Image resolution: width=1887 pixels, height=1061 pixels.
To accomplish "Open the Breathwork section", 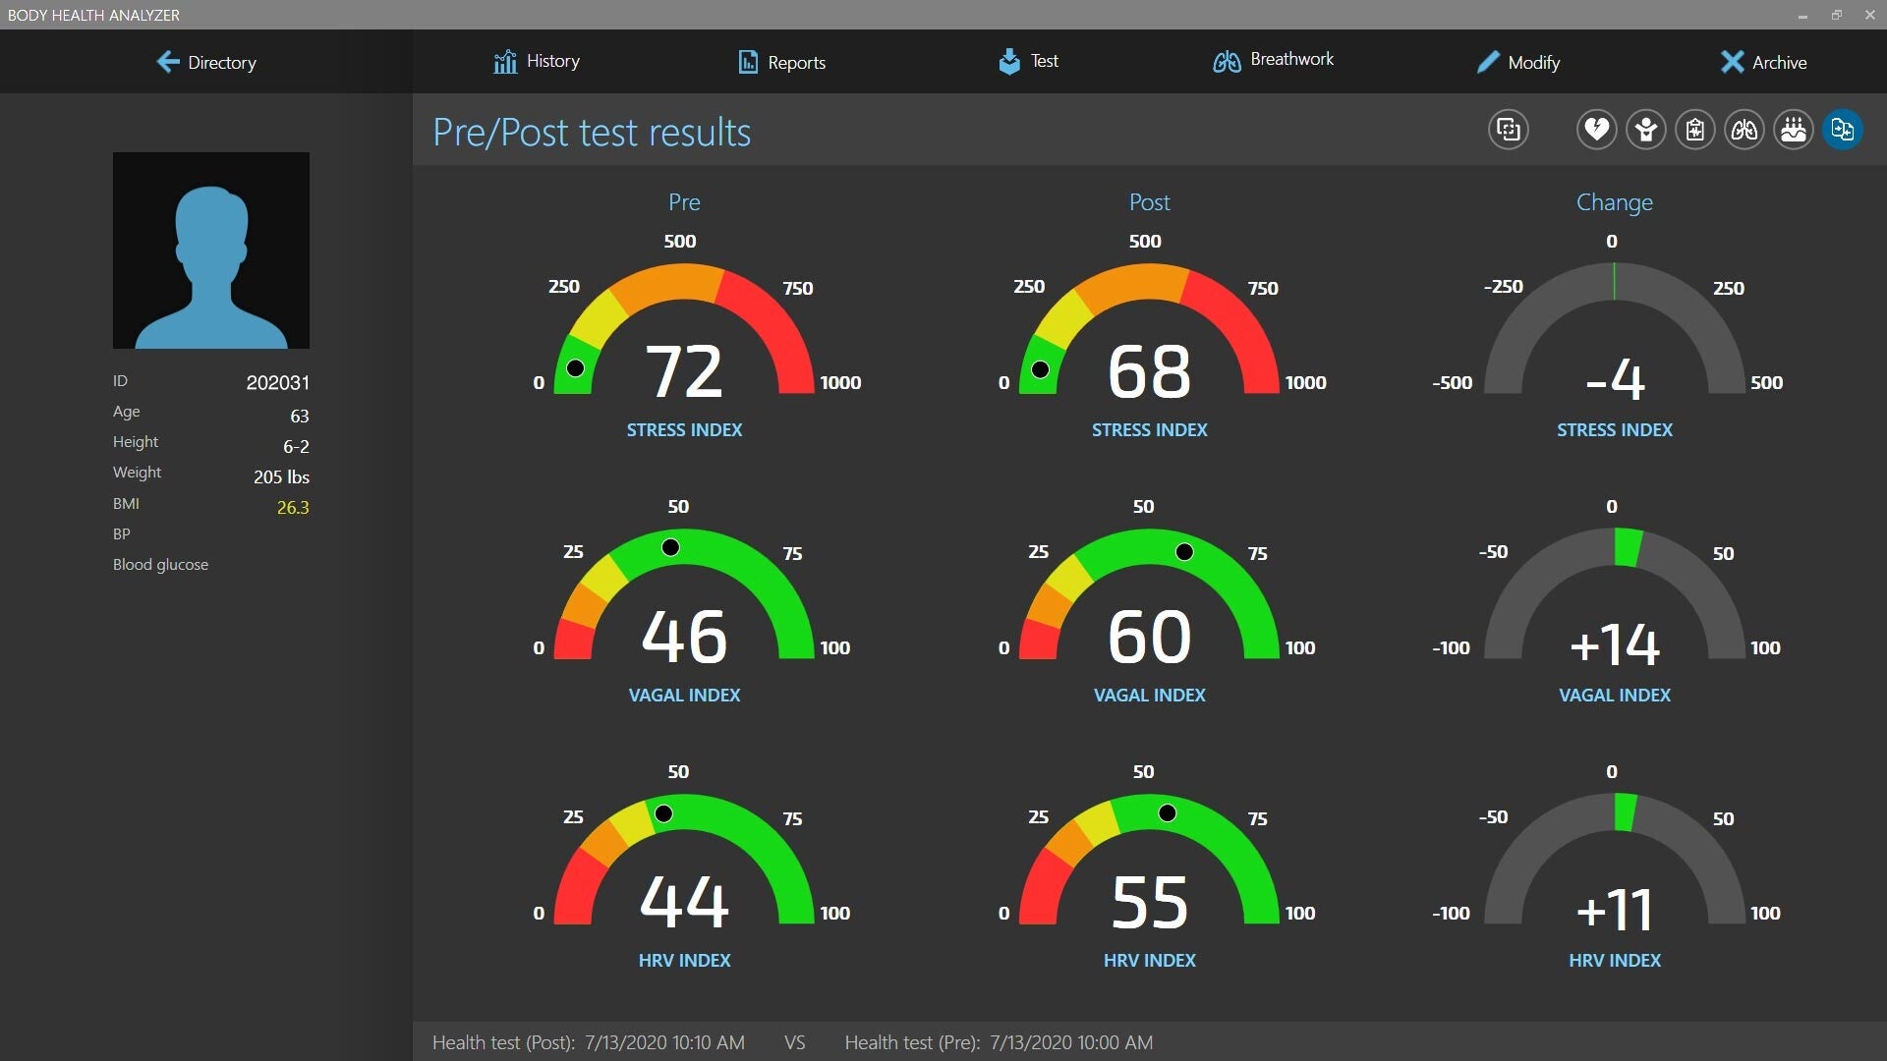I will coord(1273,60).
